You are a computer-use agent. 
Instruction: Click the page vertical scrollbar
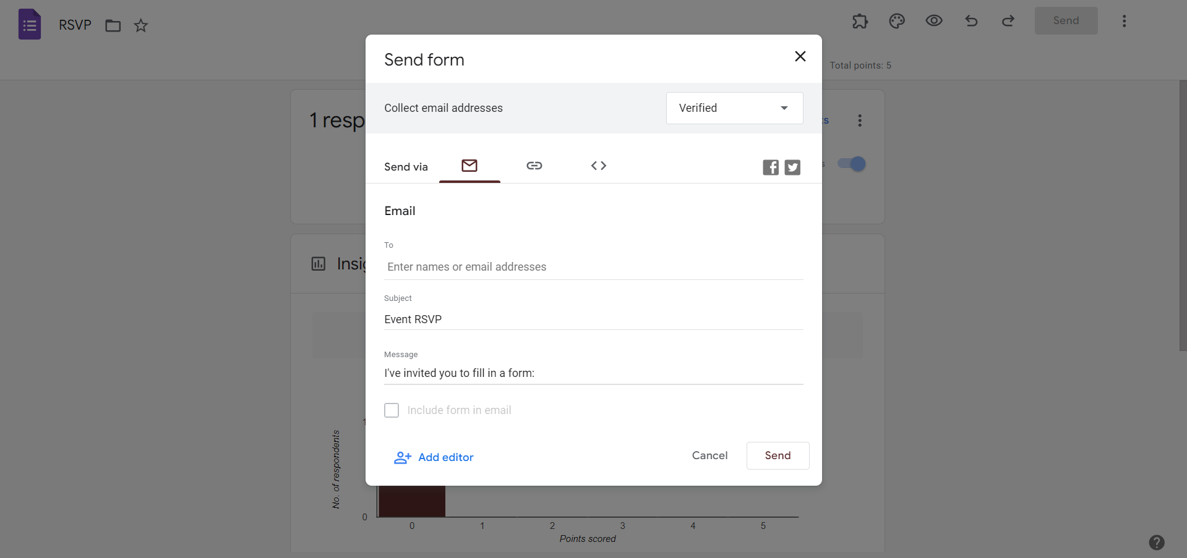pos(1183,216)
